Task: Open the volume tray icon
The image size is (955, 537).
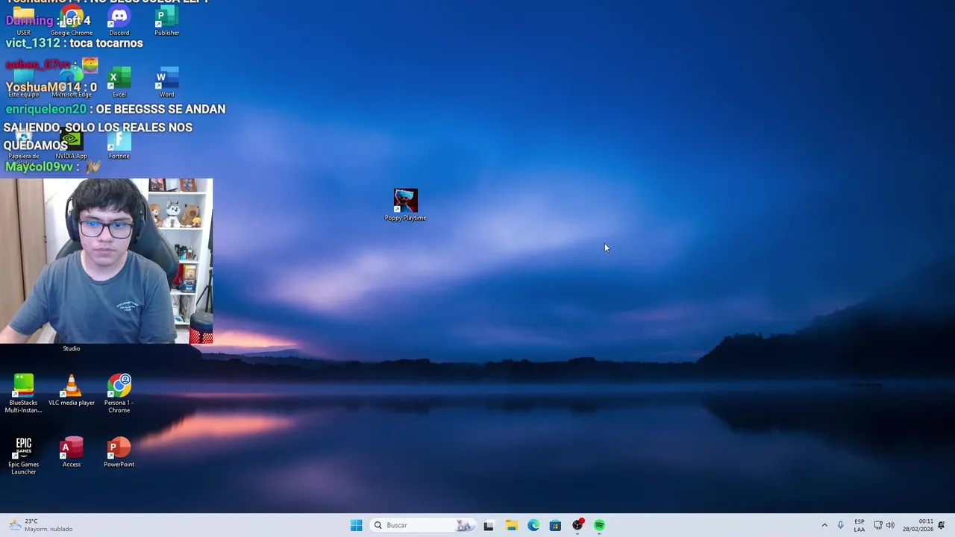Action: point(890,525)
